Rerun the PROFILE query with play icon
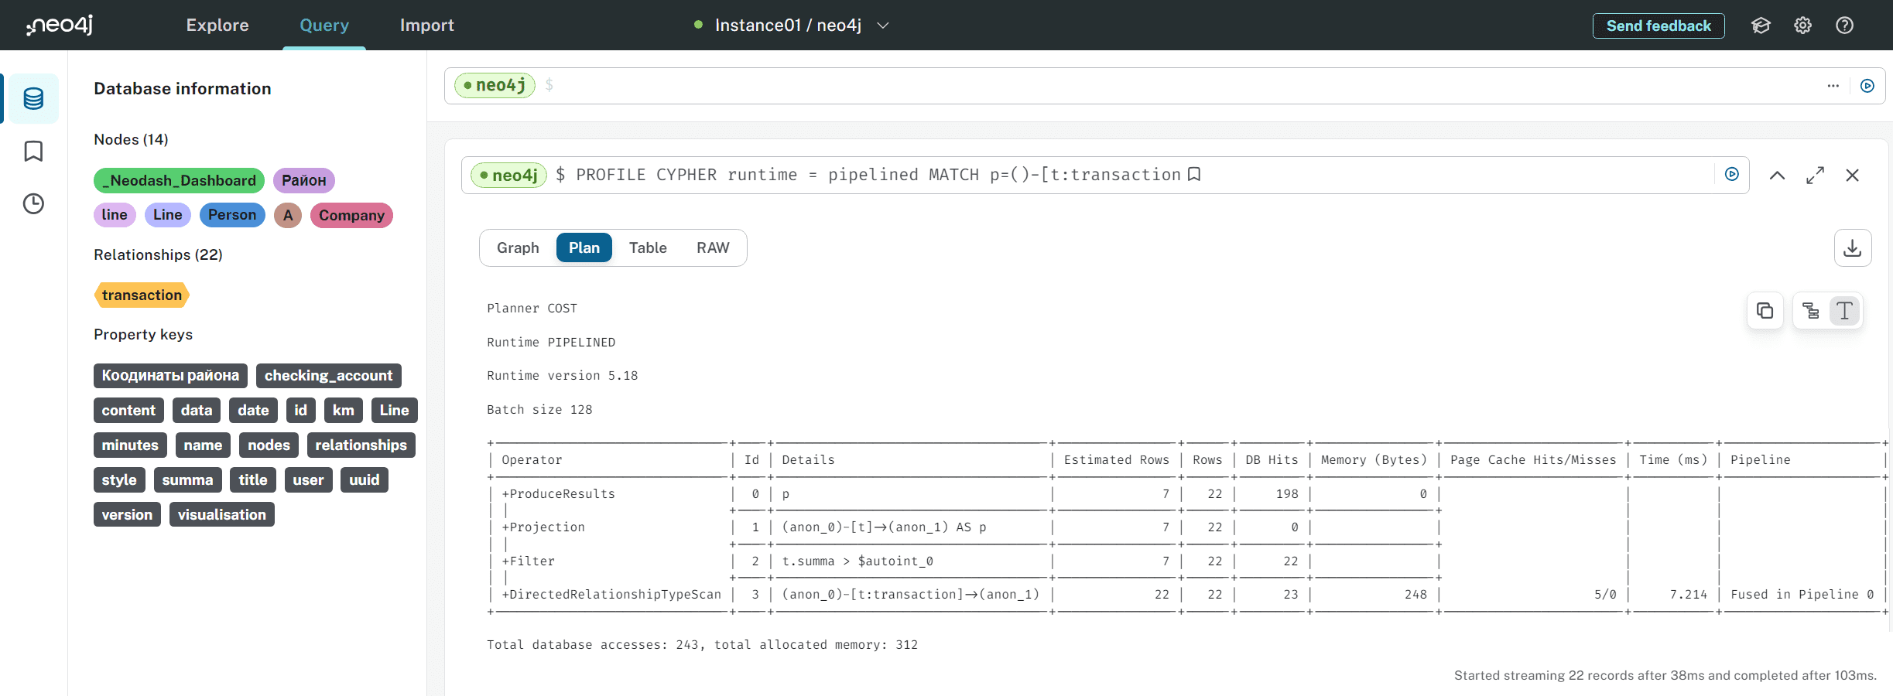The image size is (1893, 696). pyautogui.click(x=1732, y=175)
